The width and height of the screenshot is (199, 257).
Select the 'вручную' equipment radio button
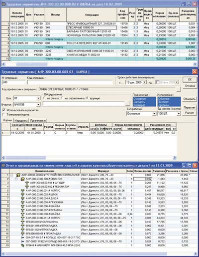click(x=87, y=98)
